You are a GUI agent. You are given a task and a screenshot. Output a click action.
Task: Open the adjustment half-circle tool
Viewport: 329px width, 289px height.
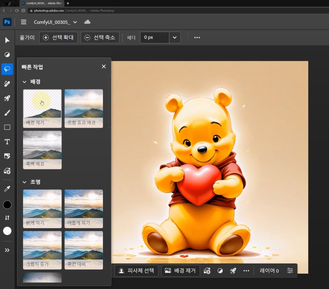pyautogui.click(x=7, y=54)
